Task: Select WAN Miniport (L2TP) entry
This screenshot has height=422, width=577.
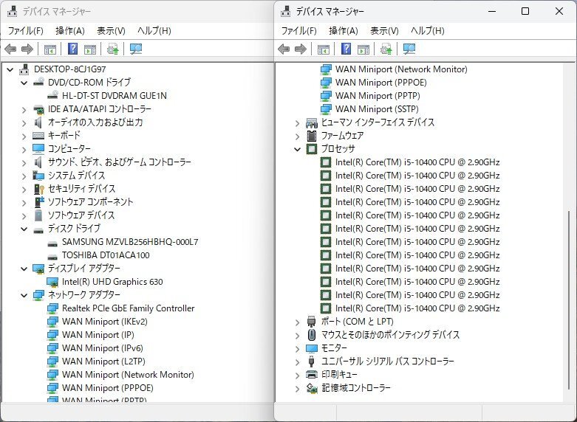Action: (x=103, y=362)
